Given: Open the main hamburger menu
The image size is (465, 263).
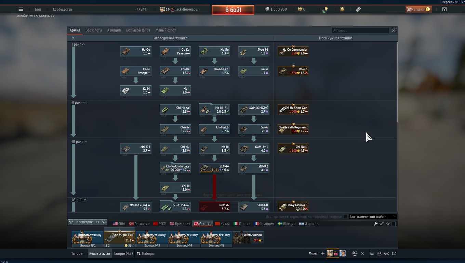Looking at the screenshot, I should 21,9.
